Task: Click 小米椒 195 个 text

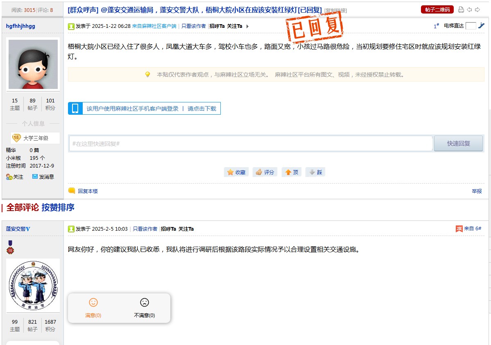Action: click(25, 158)
